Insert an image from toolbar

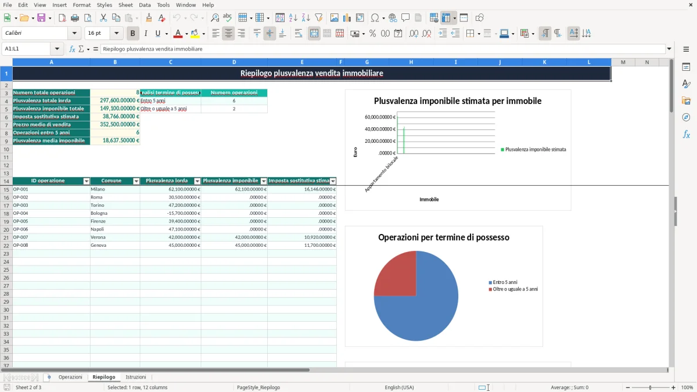[335, 18]
